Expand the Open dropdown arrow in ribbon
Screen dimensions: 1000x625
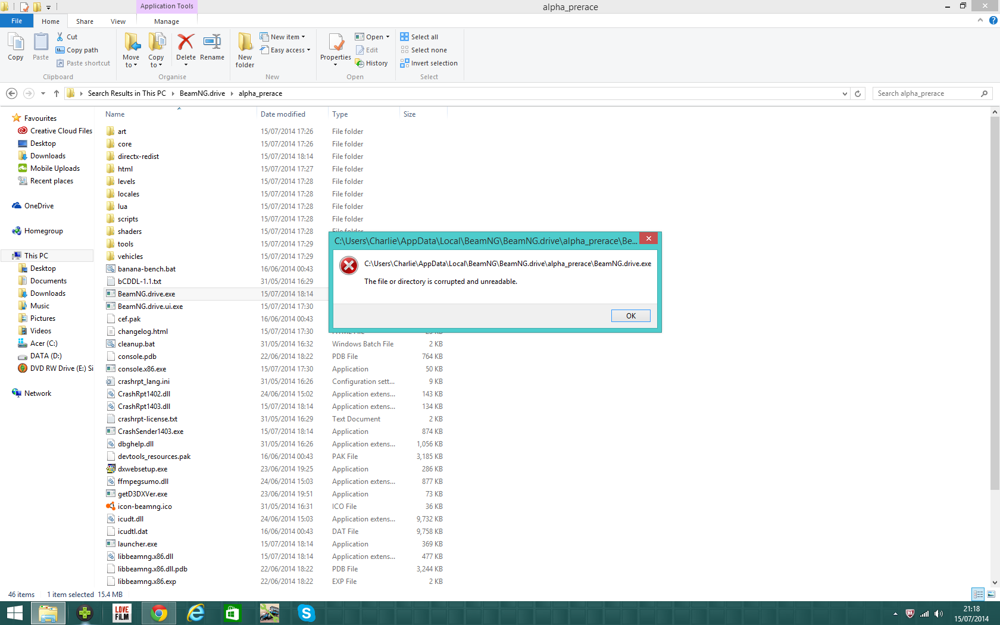[x=387, y=37]
